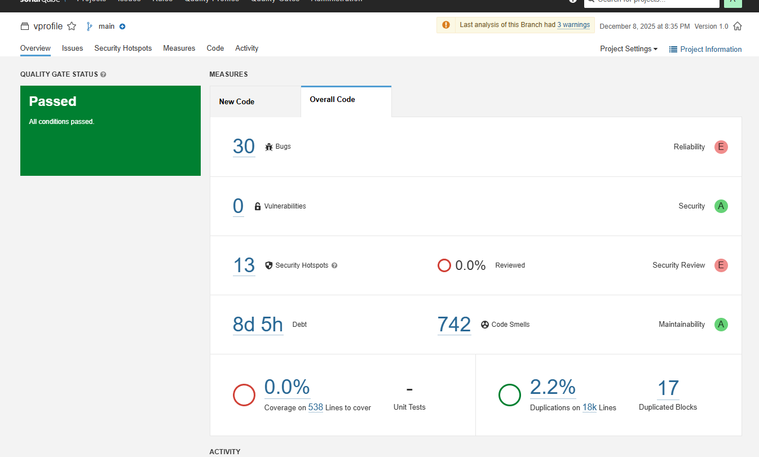759x457 pixels.
Task: Open the 3 warnings link
Action: tap(573, 25)
